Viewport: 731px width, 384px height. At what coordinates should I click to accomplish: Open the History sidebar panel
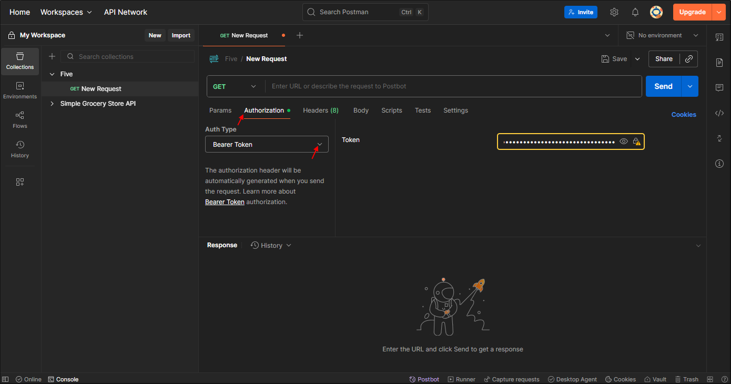pyautogui.click(x=20, y=149)
